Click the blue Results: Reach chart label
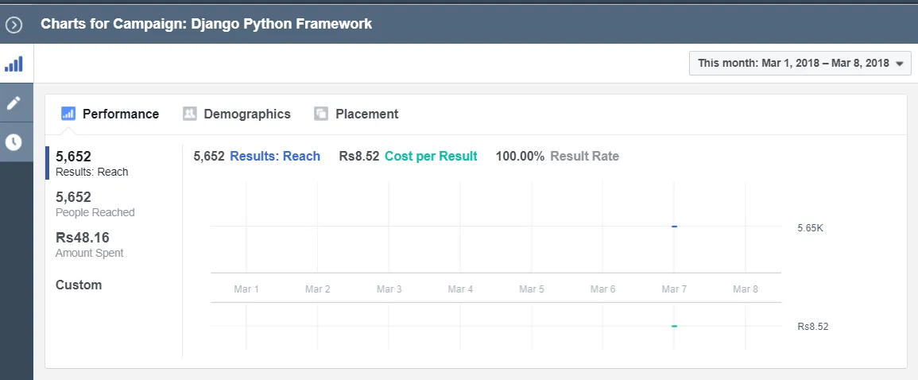 coord(275,157)
